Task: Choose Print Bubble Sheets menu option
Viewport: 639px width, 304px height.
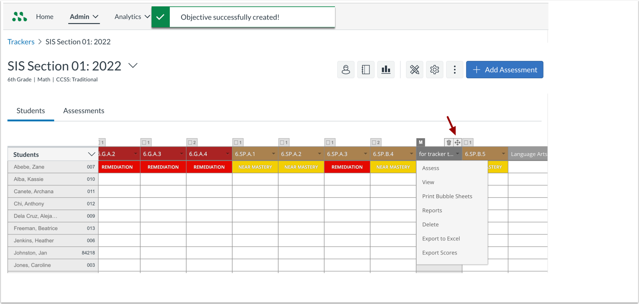Action: 452,196
